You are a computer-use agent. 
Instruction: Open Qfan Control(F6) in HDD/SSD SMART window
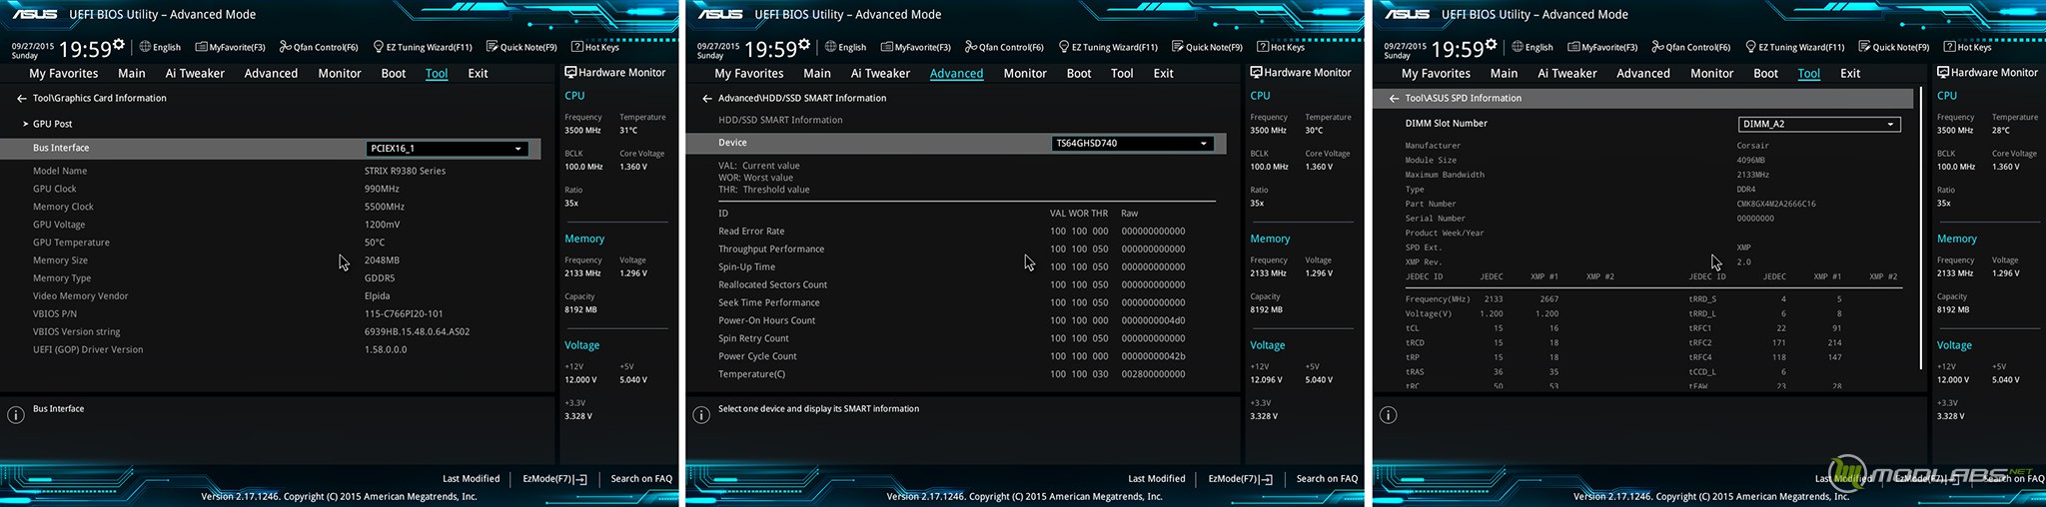(1003, 47)
